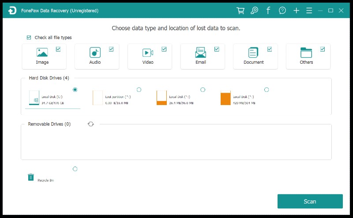Image resolution: width=353 pixels, height=218 pixels.
Task: Close the FonePaw Data Recovery window
Action: [341, 11]
